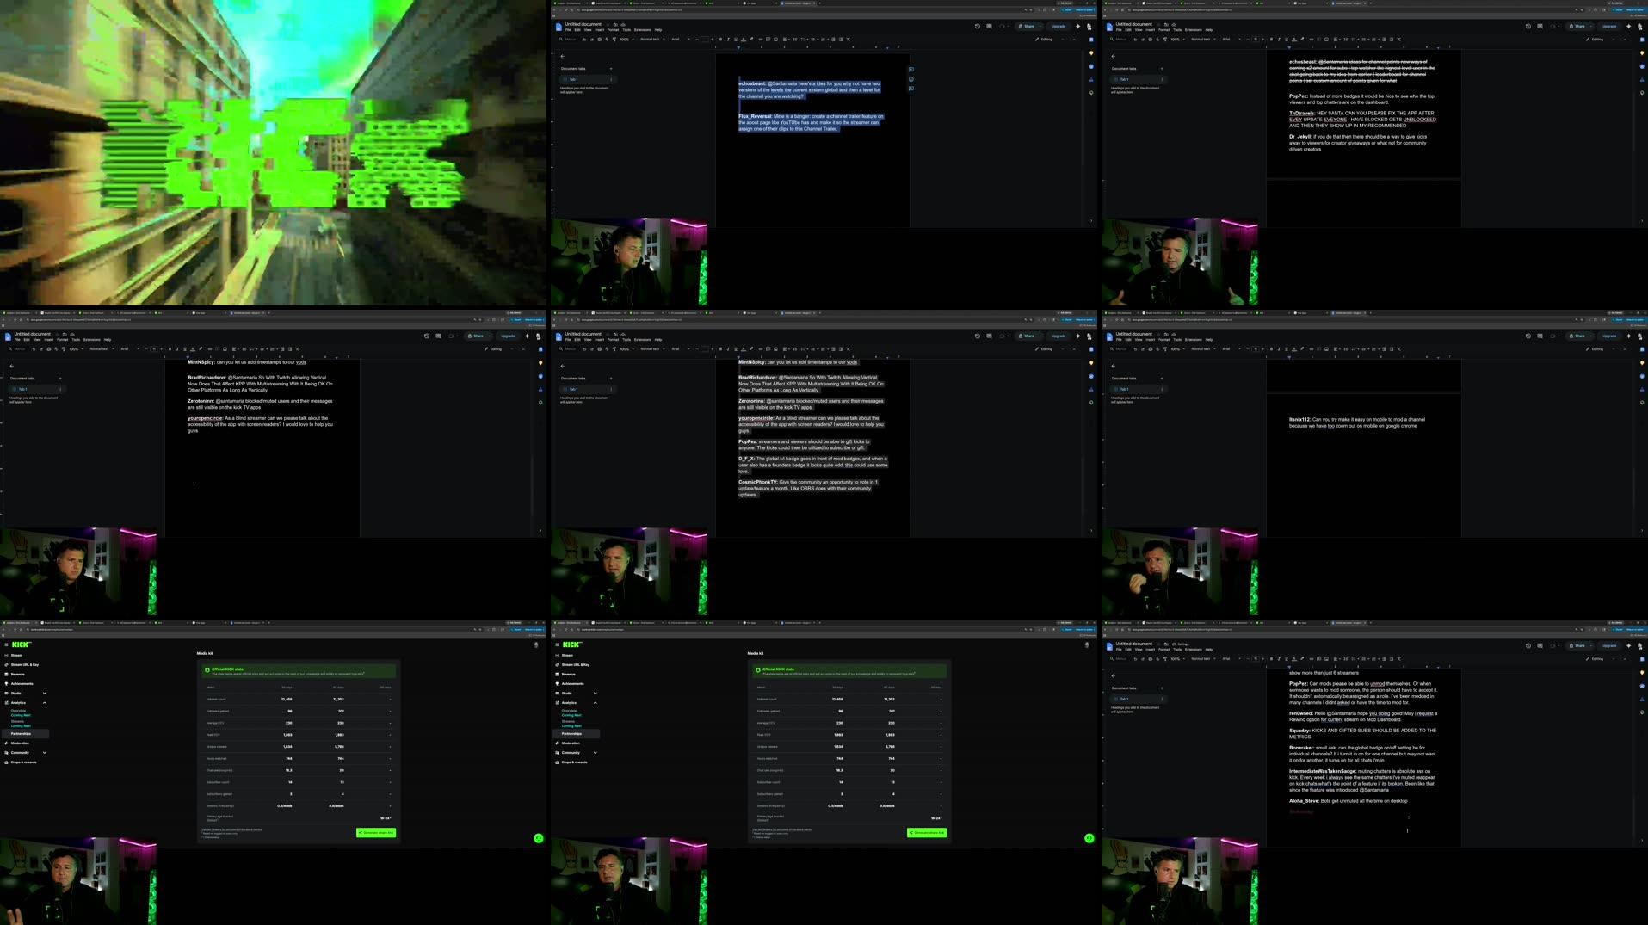Open 100% zoom dropdown in Flux_Reversal frame
The width and height of the screenshot is (1648, 925).
point(627,40)
